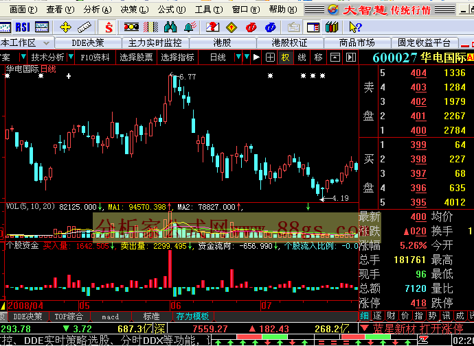Click the 大智慧 logo icon in title bar
Screen dimensions: 474x346
click(x=333, y=10)
